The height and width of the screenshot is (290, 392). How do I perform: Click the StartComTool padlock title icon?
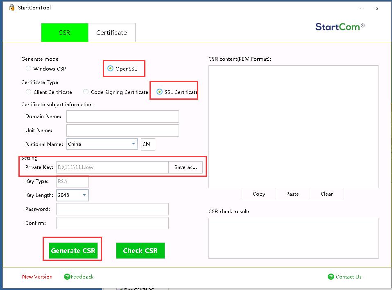pos(11,7)
